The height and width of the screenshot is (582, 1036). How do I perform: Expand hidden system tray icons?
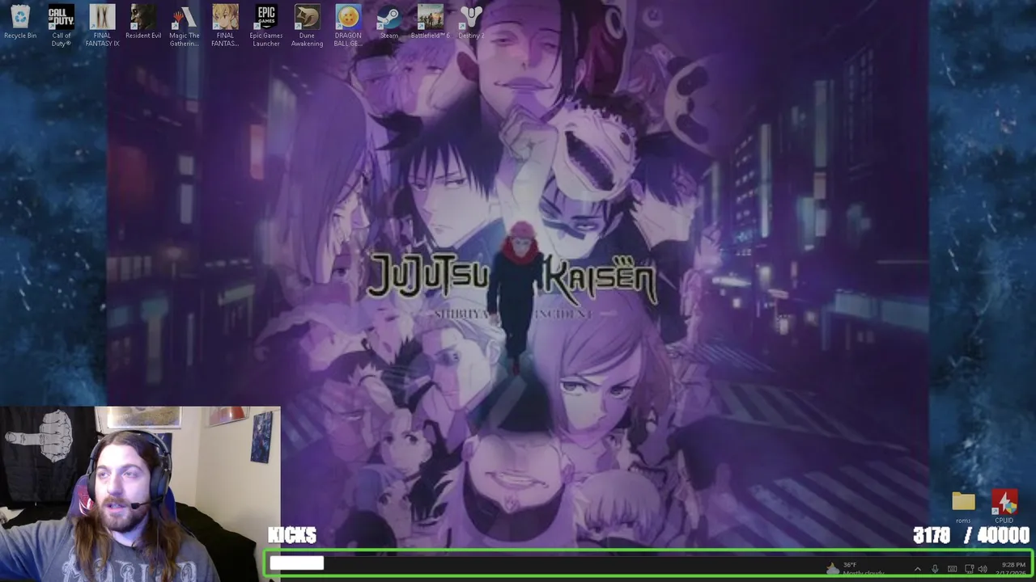click(917, 569)
